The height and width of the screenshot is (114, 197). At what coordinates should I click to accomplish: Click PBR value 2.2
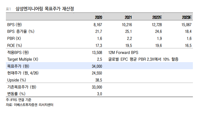point(129,39)
